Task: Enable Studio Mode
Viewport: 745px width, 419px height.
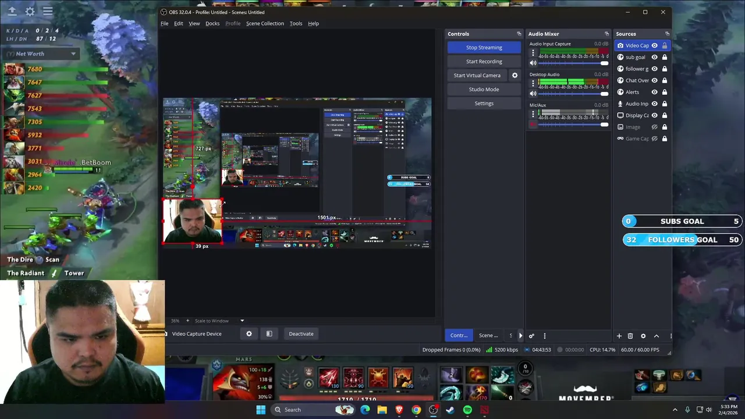Action: (x=484, y=89)
